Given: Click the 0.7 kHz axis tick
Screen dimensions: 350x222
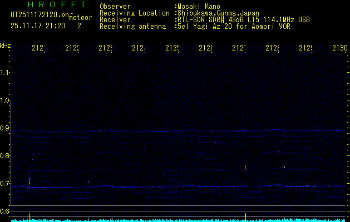Looking at the screenshot, I should pyautogui.click(x=6, y=183).
